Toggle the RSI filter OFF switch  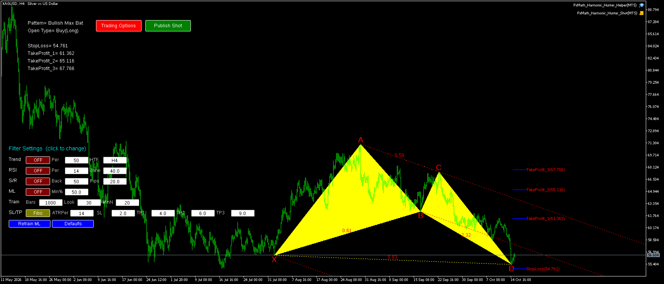coord(38,171)
